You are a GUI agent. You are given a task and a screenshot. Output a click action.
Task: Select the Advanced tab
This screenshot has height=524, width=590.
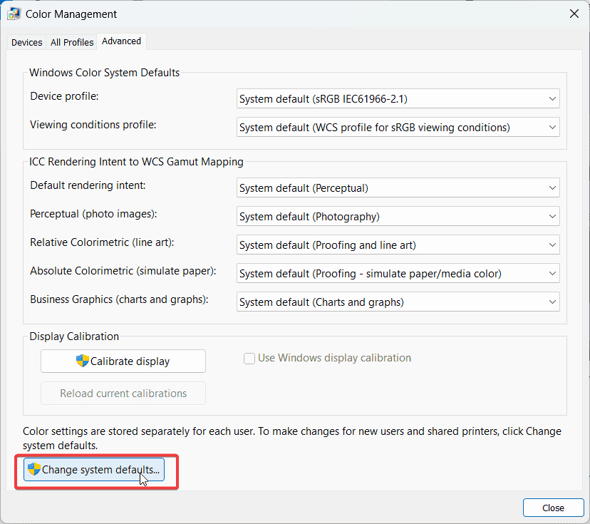(121, 41)
